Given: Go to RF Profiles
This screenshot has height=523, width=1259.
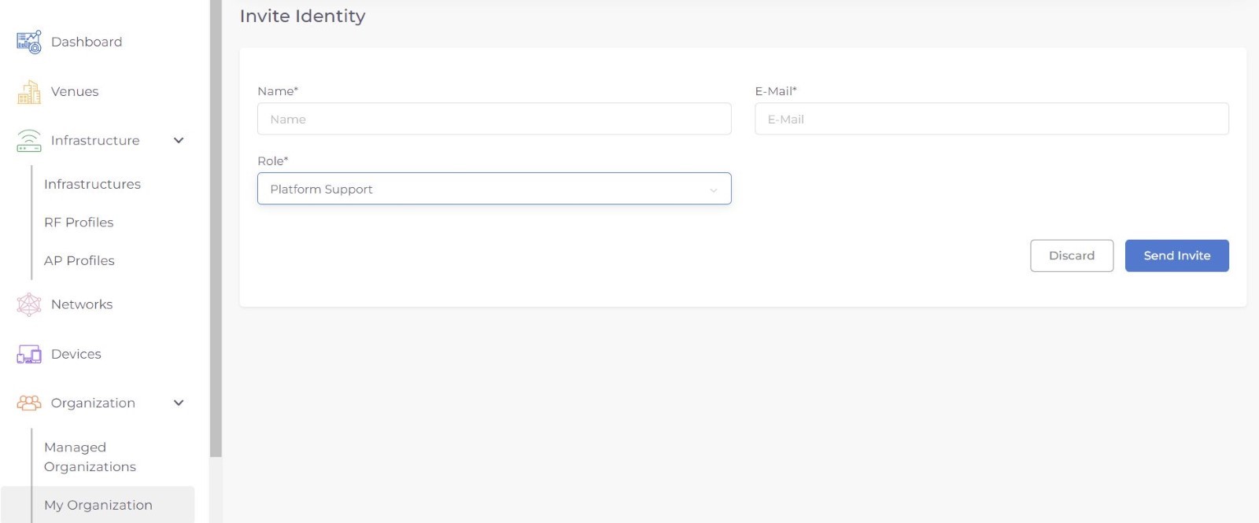Looking at the screenshot, I should click(x=79, y=223).
